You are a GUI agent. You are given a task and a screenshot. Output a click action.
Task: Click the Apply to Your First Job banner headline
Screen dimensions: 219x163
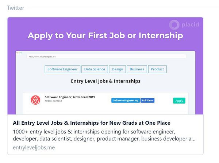click(105, 36)
